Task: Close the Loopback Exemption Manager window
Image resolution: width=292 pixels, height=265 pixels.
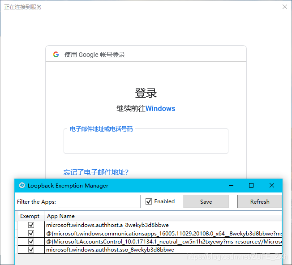Action: tap(271, 185)
